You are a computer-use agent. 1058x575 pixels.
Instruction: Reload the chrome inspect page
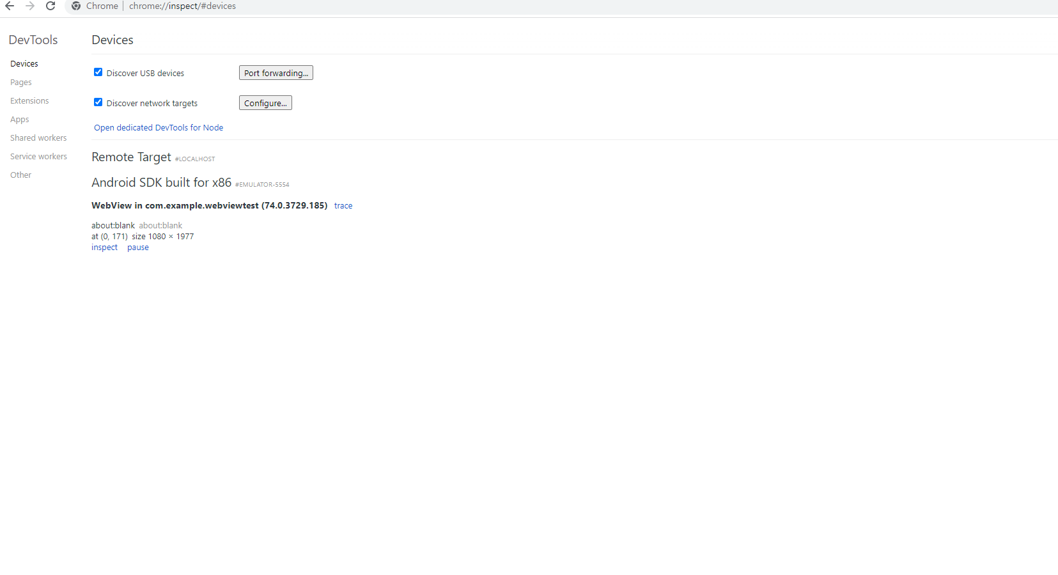[51, 6]
